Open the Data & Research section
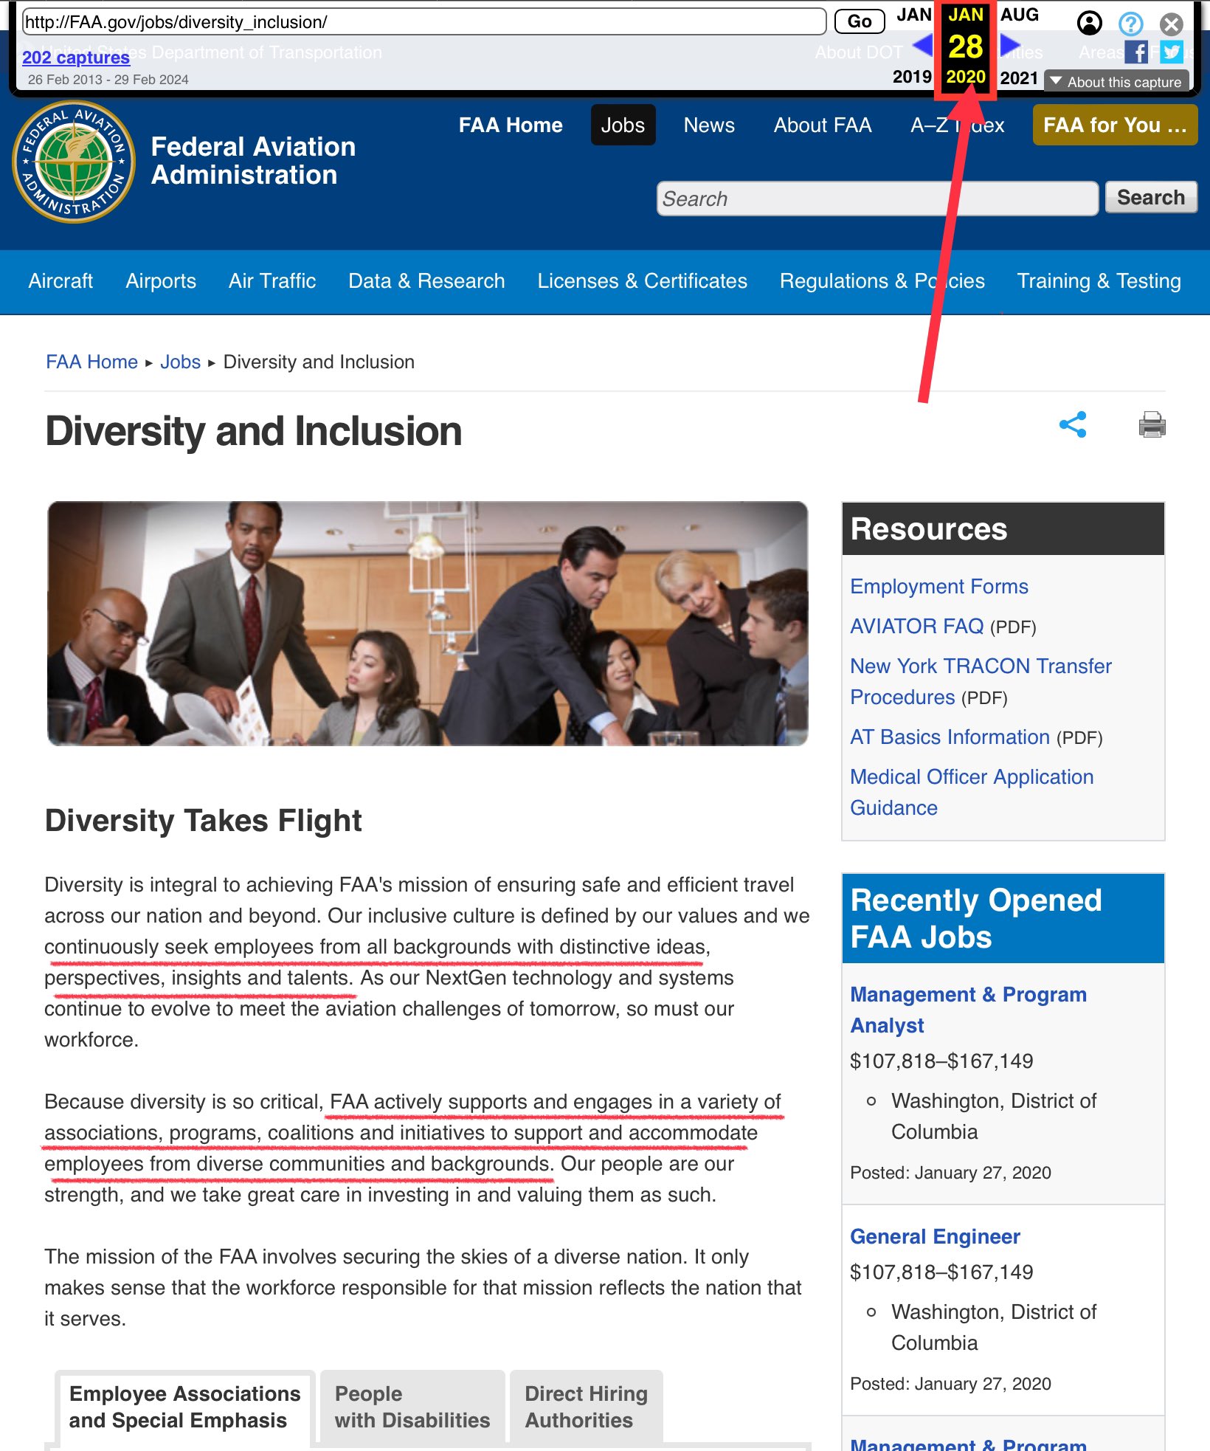The height and width of the screenshot is (1451, 1210). click(426, 280)
